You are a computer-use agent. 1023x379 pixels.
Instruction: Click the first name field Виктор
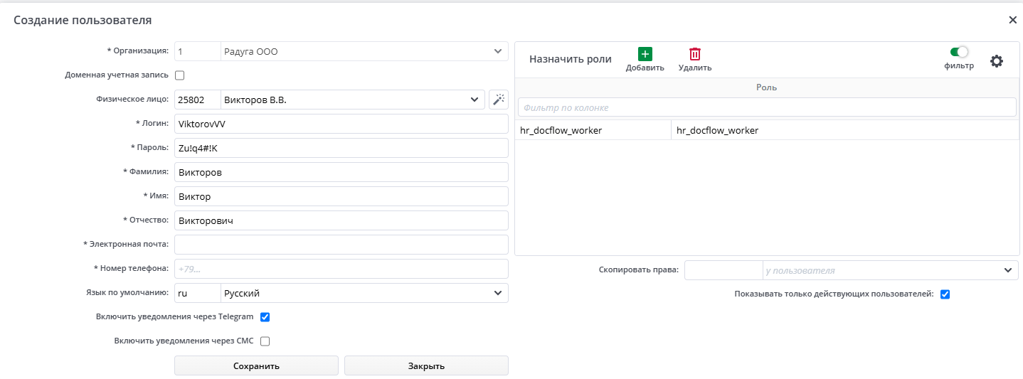341,196
